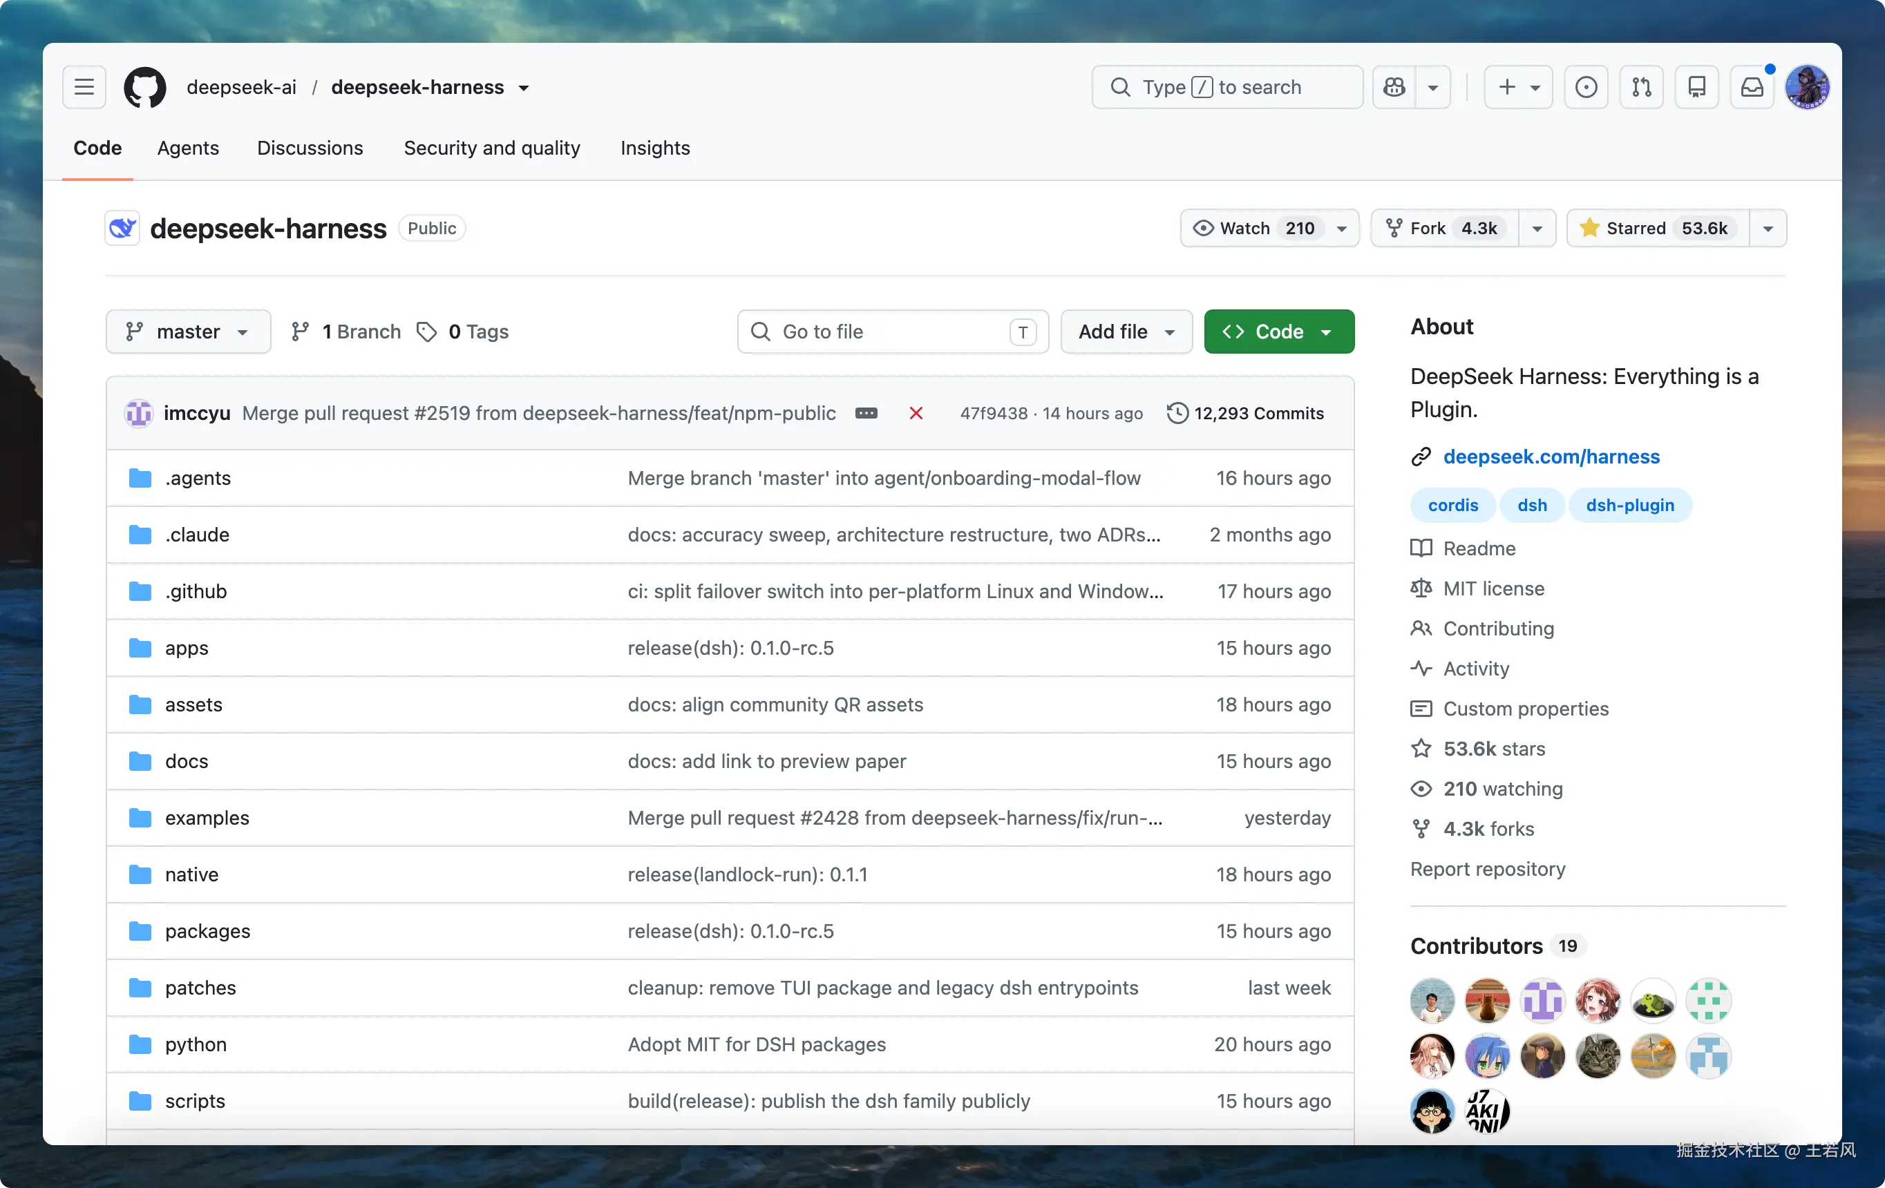This screenshot has width=1885, height=1188.
Task: Open the master branch dropdown
Action: tap(188, 332)
